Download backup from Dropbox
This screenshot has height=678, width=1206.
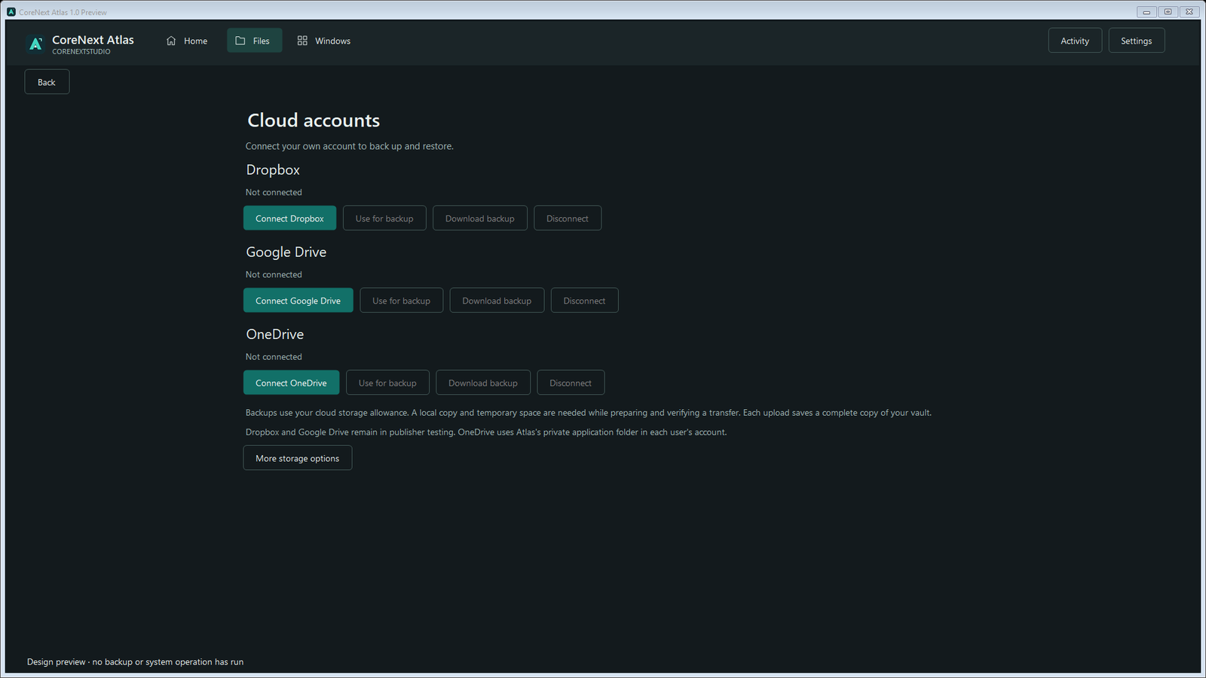(x=480, y=218)
